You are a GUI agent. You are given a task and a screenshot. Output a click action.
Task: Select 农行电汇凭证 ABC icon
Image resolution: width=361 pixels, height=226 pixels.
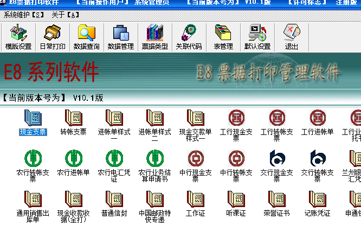point(114,158)
